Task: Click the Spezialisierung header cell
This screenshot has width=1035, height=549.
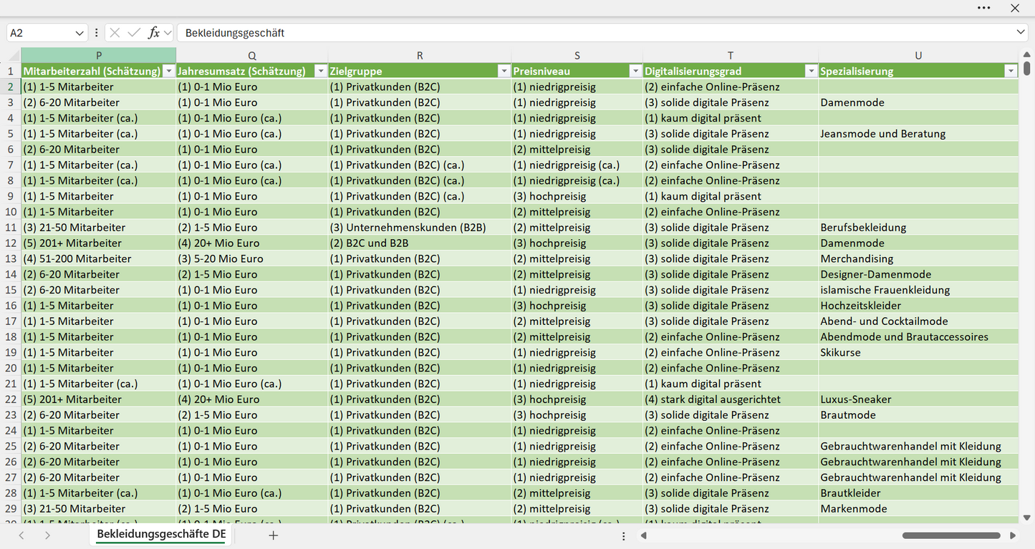Action: click(x=918, y=71)
